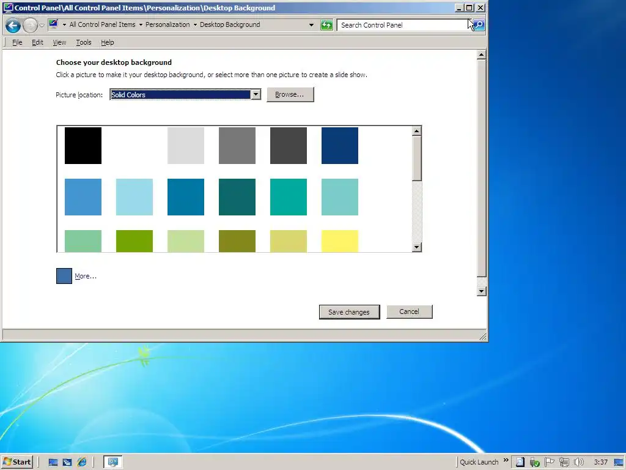Choose the khaki yellow swatch
626x470 pixels.
tap(289, 241)
